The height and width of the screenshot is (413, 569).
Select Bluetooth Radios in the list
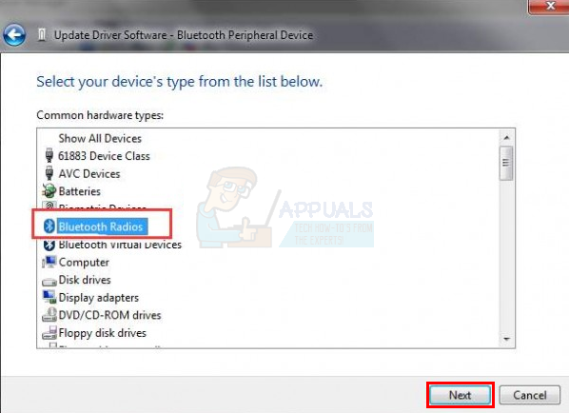[102, 226]
